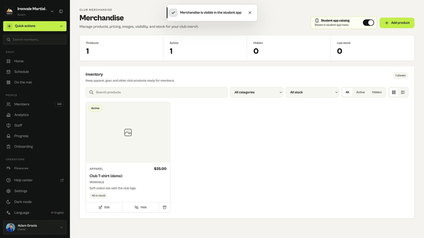Viewport: 424px width, 238px height.
Task: Edit the Club T-shirt product
Action: pos(104,207)
